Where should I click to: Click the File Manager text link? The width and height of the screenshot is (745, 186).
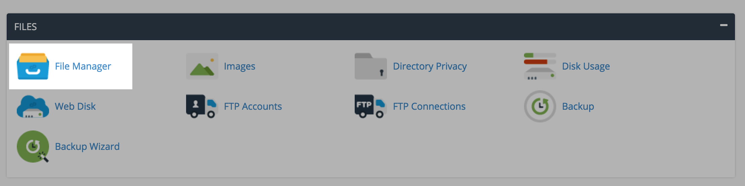(x=83, y=66)
